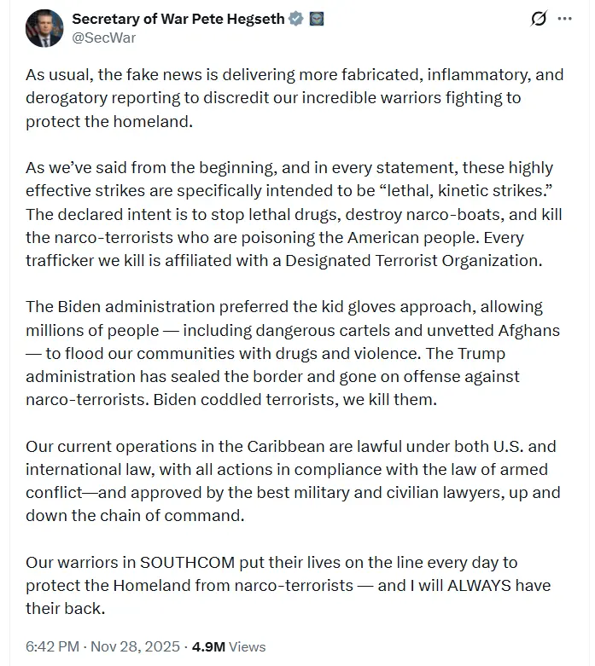Click the paragraph starting 'The Biden administration preferred'

pyautogui.click(x=286, y=353)
